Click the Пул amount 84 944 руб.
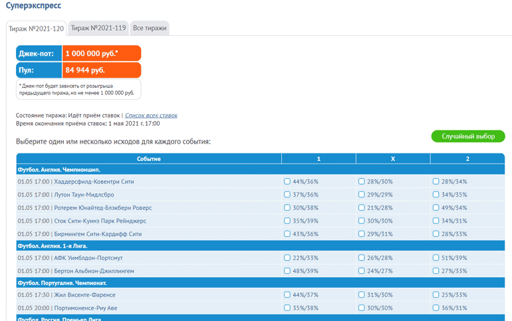Viewport: 512px width, 321px height. point(101,70)
